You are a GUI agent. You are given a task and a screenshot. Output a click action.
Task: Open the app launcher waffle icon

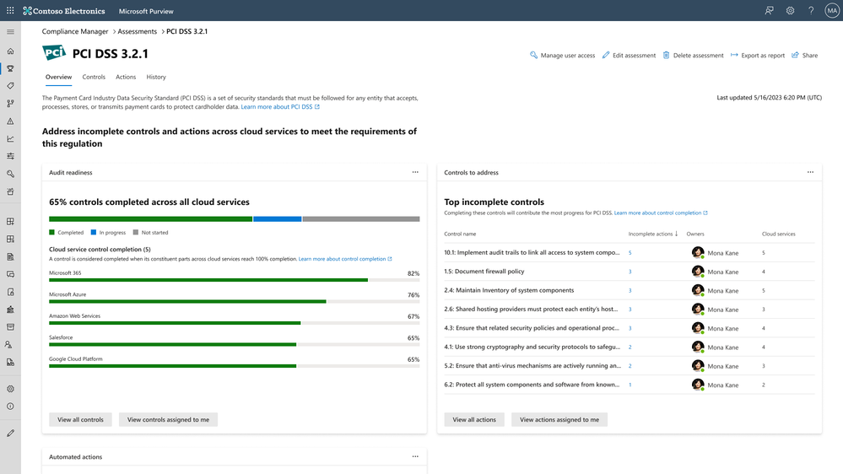pos(10,11)
